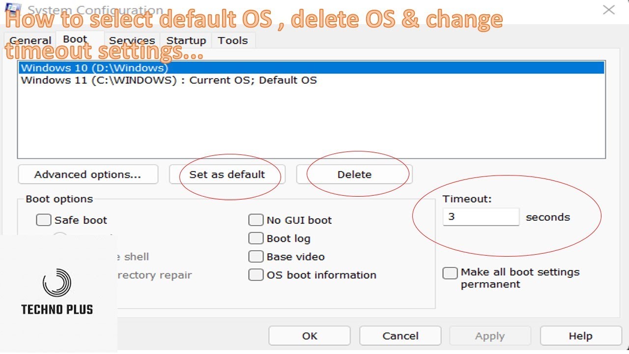Close the System Configuration window
The width and height of the screenshot is (629, 354).
tap(609, 9)
